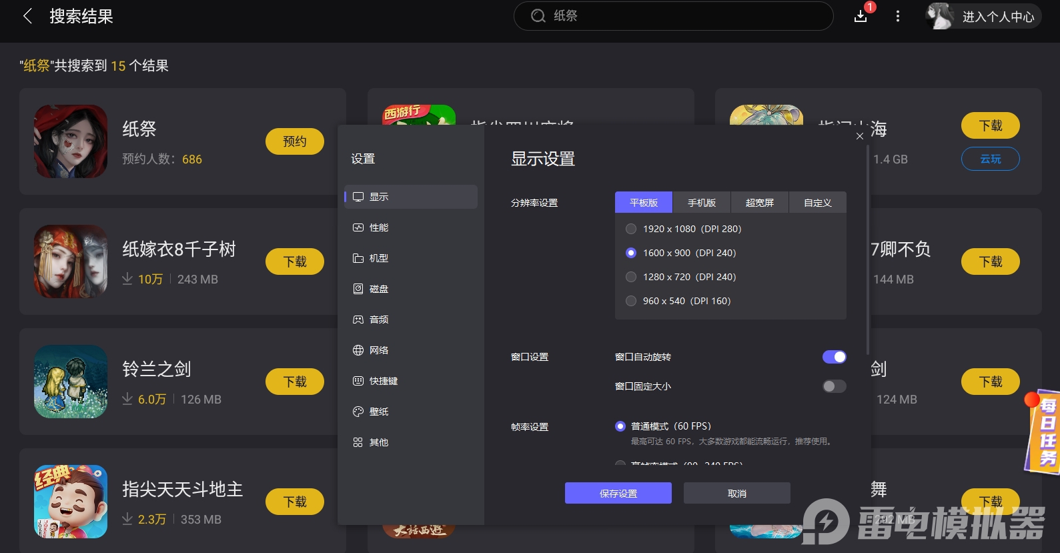1060x553 pixels.
Task: Switch to 超宽屏 resolution tab
Action: pos(760,203)
